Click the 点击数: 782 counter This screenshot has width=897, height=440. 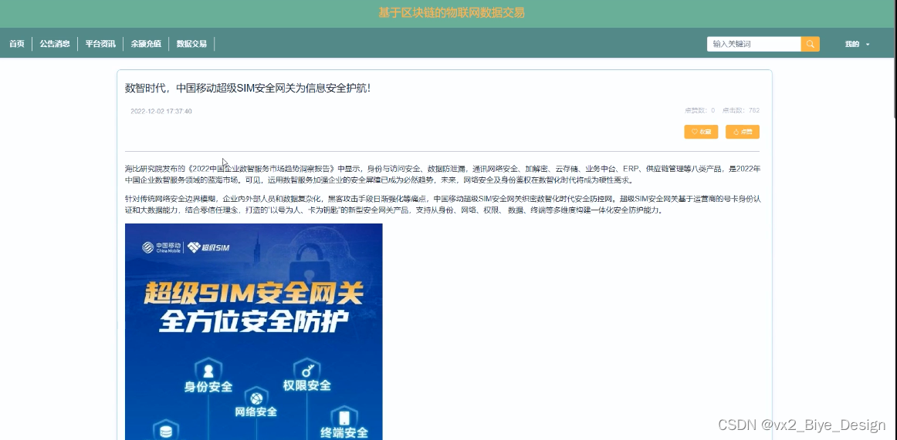[741, 110]
